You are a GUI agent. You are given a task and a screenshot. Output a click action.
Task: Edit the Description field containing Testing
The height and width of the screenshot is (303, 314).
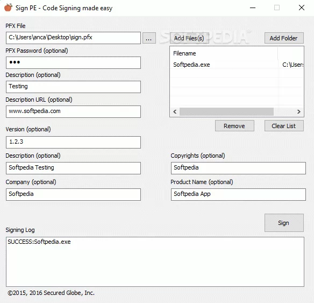pos(73,87)
